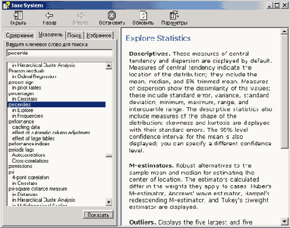Choose the 'in Explore' entry under percentiles

pyautogui.click(x=23, y=110)
